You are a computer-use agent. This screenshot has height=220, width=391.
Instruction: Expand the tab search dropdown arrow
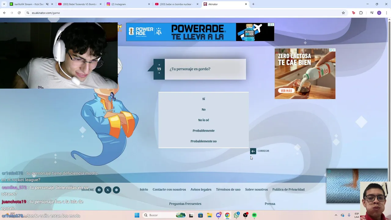coord(4,4)
